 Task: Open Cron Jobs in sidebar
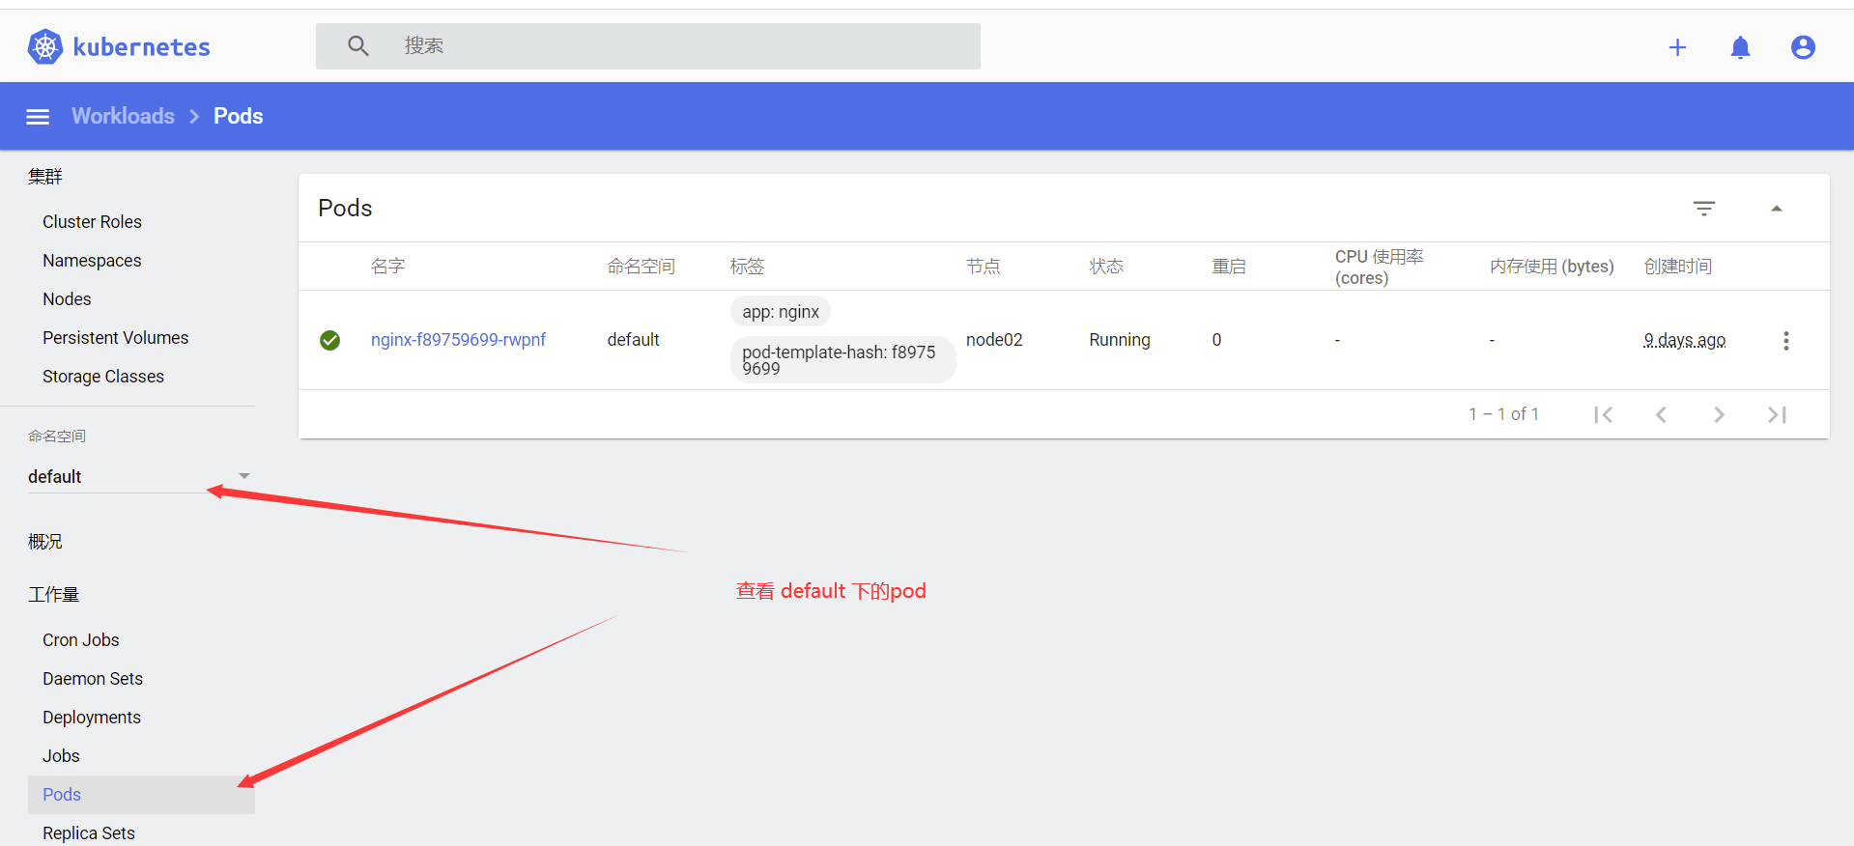click(81, 640)
